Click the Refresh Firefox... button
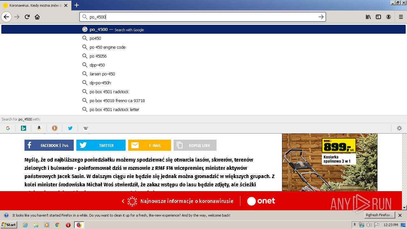 click(x=379, y=215)
